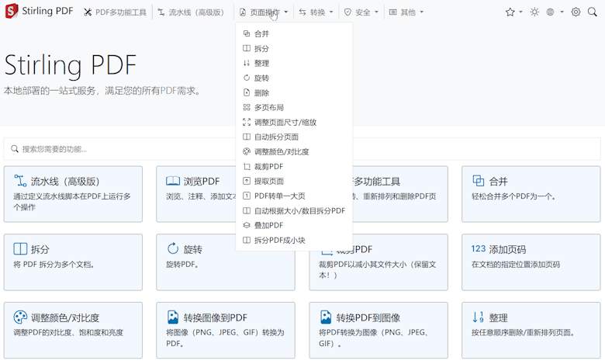Click the 提取页面 icon in dropdown
605x364 pixels.
pos(247,181)
